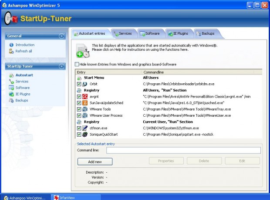Click the Software monitor icon in sidebar
270x200 pixels.
click(11, 88)
